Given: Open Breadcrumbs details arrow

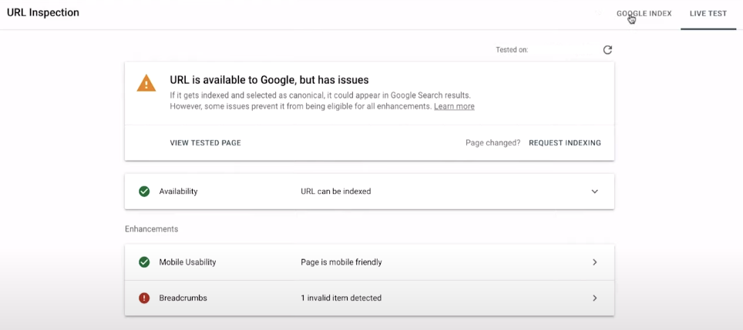Looking at the screenshot, I should point(595,298).
